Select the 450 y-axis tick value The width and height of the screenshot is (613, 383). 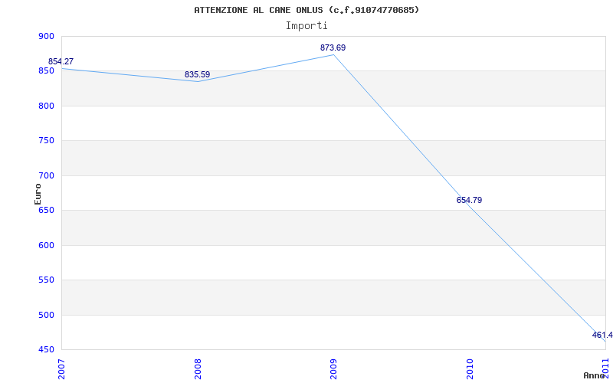click(46, 349)
